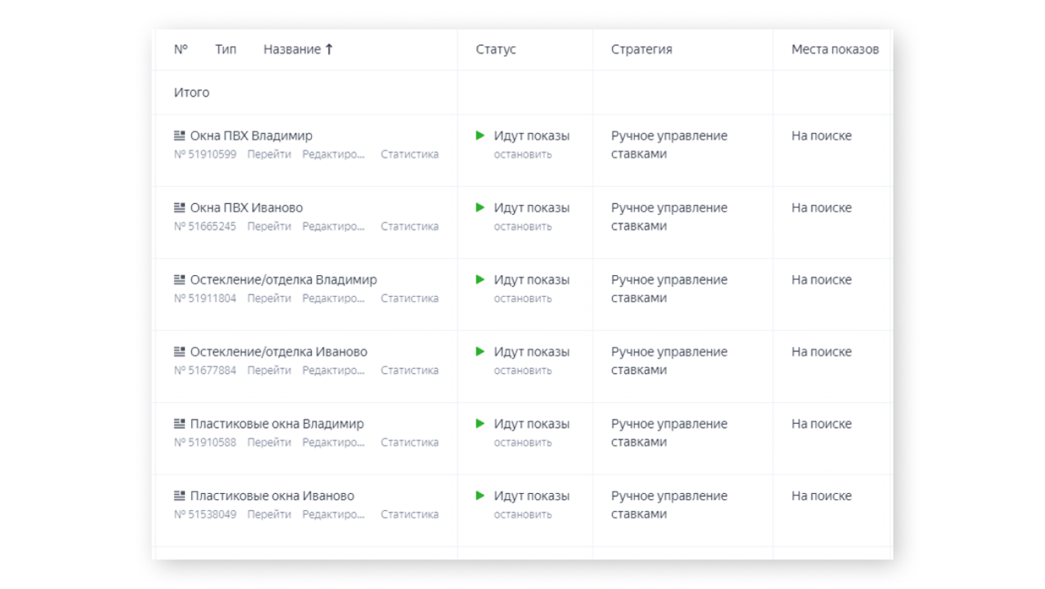This screenshot has width=1045, height=589.
Task: Click the Стратегия column header
Action: tap(641, 50)
